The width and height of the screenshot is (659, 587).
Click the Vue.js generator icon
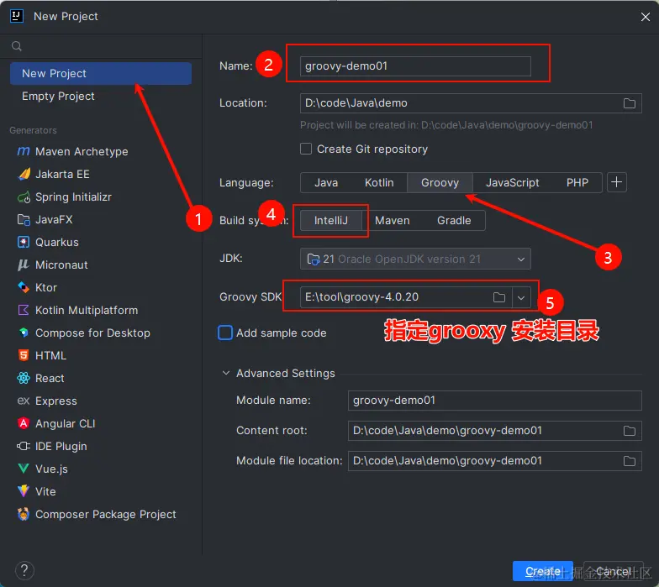pyautogui.click(x=24, y=469)
